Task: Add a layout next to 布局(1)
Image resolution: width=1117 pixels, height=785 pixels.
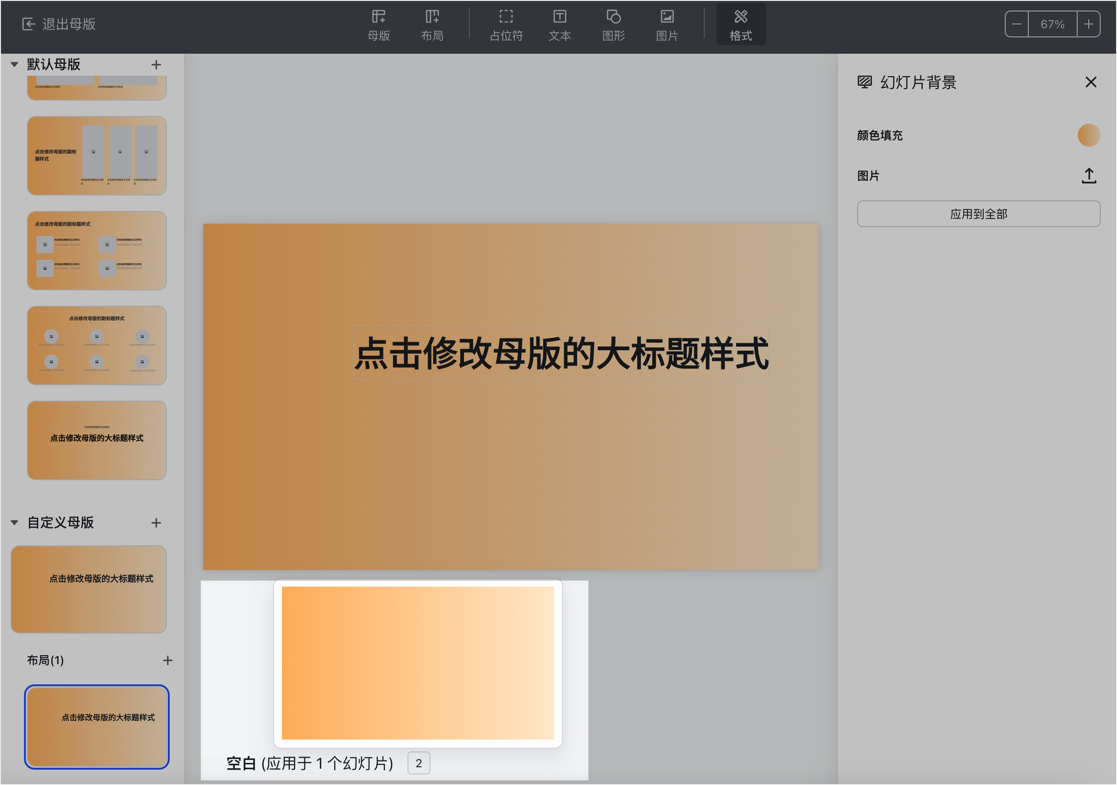Action: point(168,660)
